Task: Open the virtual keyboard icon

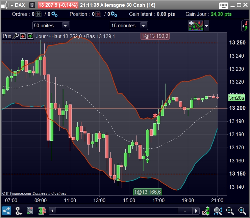Action: point(224,5)
